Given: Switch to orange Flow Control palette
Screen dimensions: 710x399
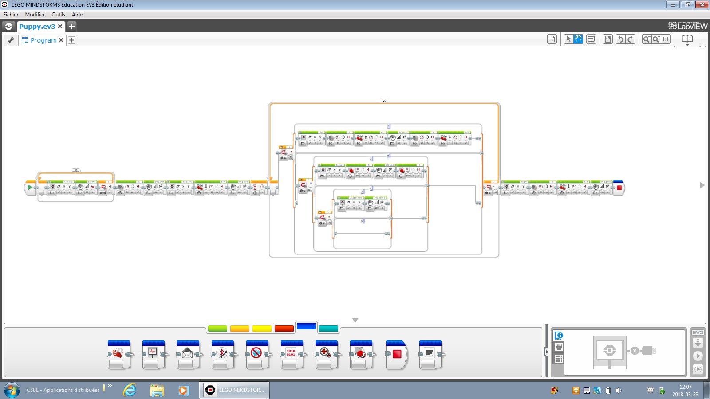Looking at the screenshot, I should [x=240, y=329].
